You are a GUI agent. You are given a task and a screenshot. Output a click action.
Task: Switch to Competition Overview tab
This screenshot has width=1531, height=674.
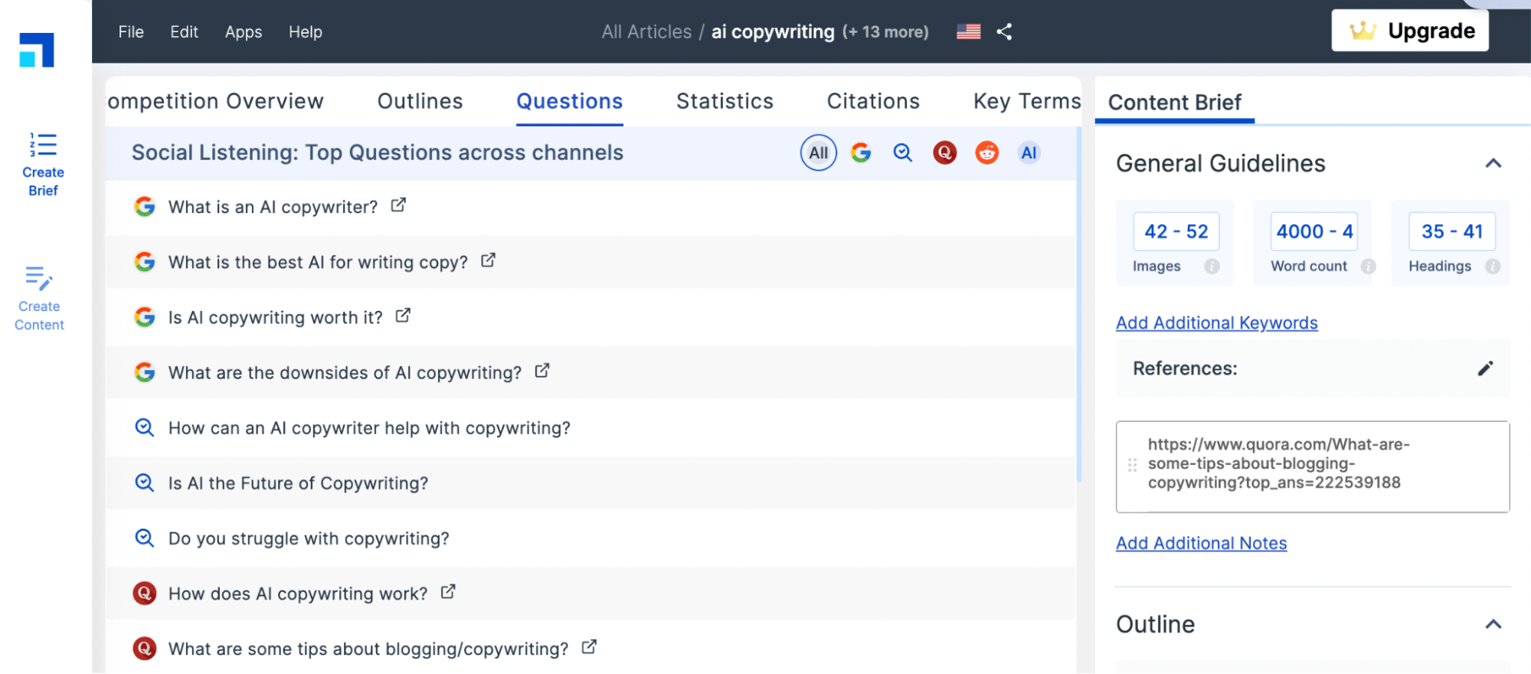click(x=215, y=101)
